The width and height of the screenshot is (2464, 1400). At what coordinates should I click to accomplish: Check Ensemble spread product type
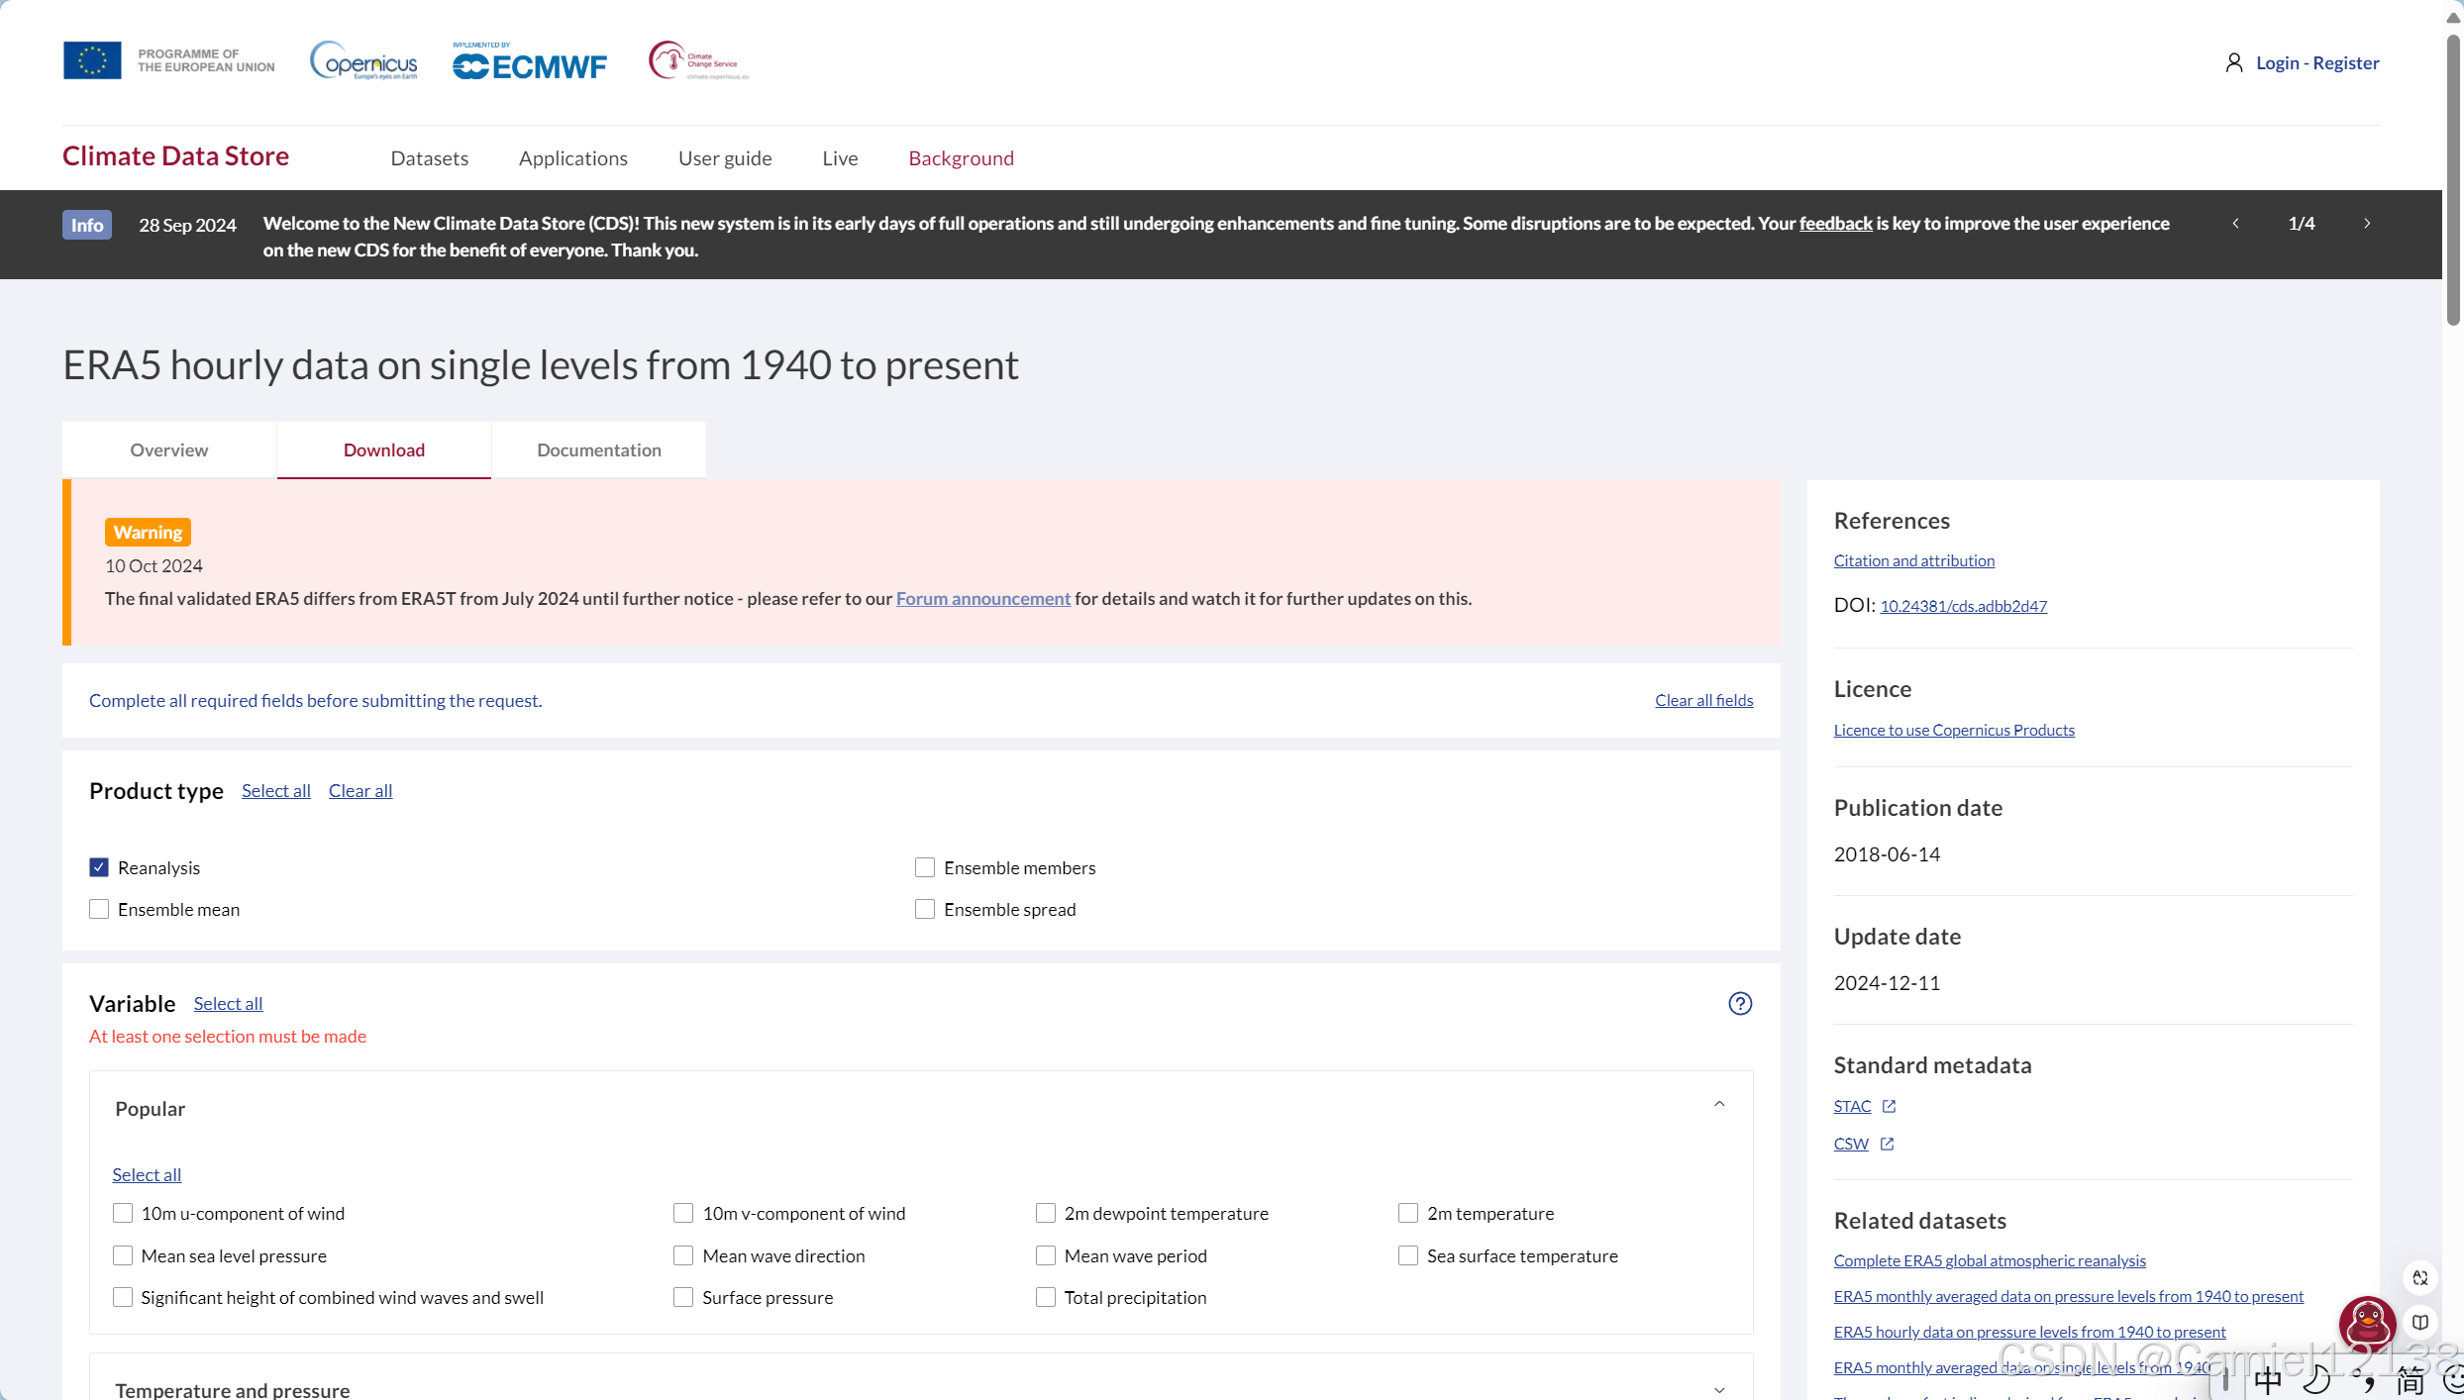point(925,909)
